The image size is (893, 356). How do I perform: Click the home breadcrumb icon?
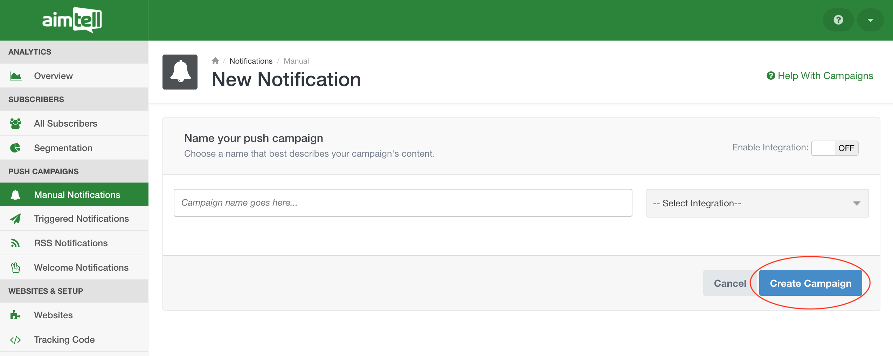(x=215, y=61)
